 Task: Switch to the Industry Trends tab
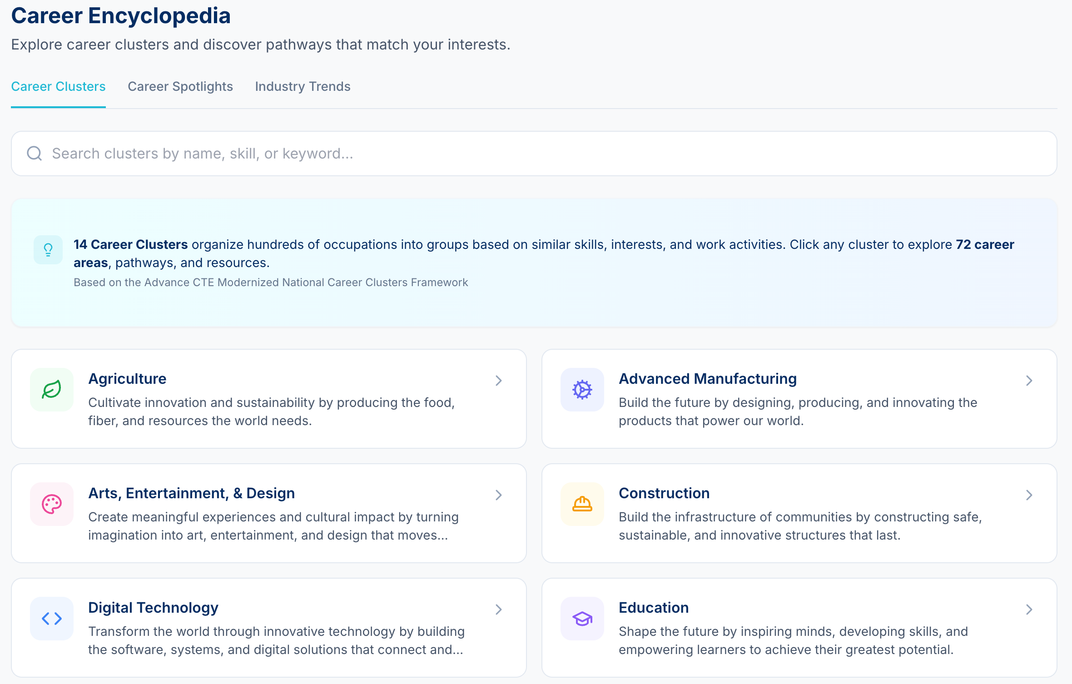coord(303,86)
